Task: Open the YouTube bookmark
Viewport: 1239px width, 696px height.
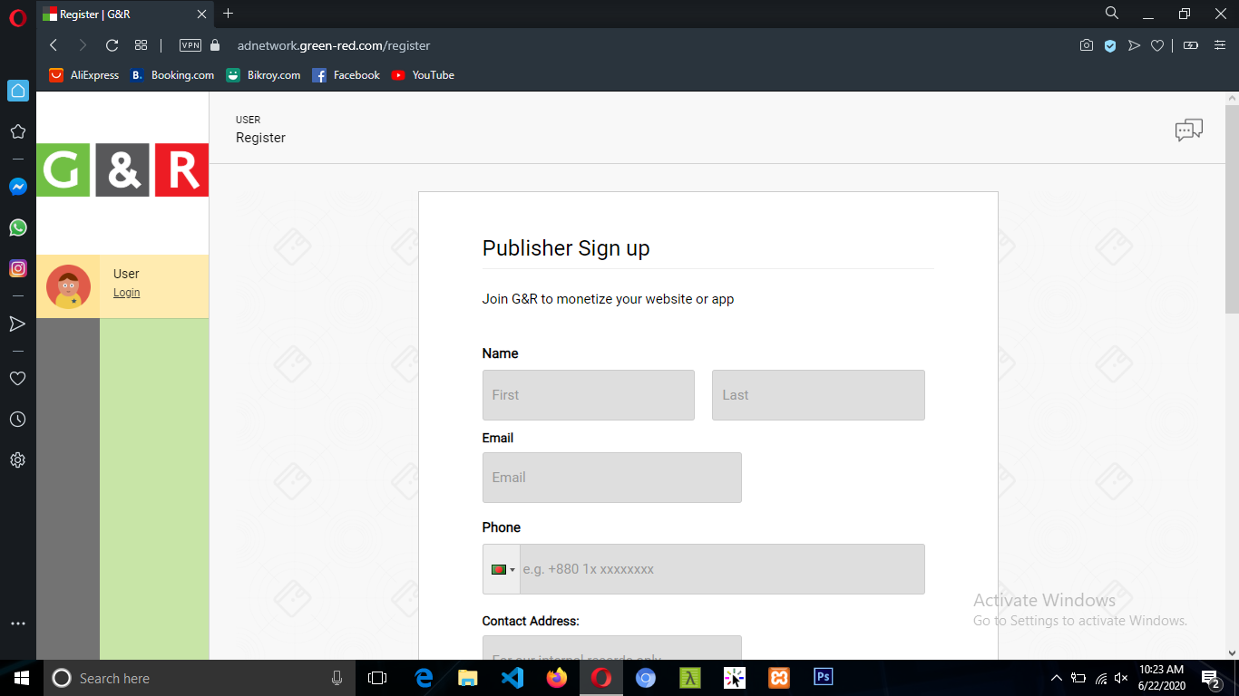Action: click(423, 75)
